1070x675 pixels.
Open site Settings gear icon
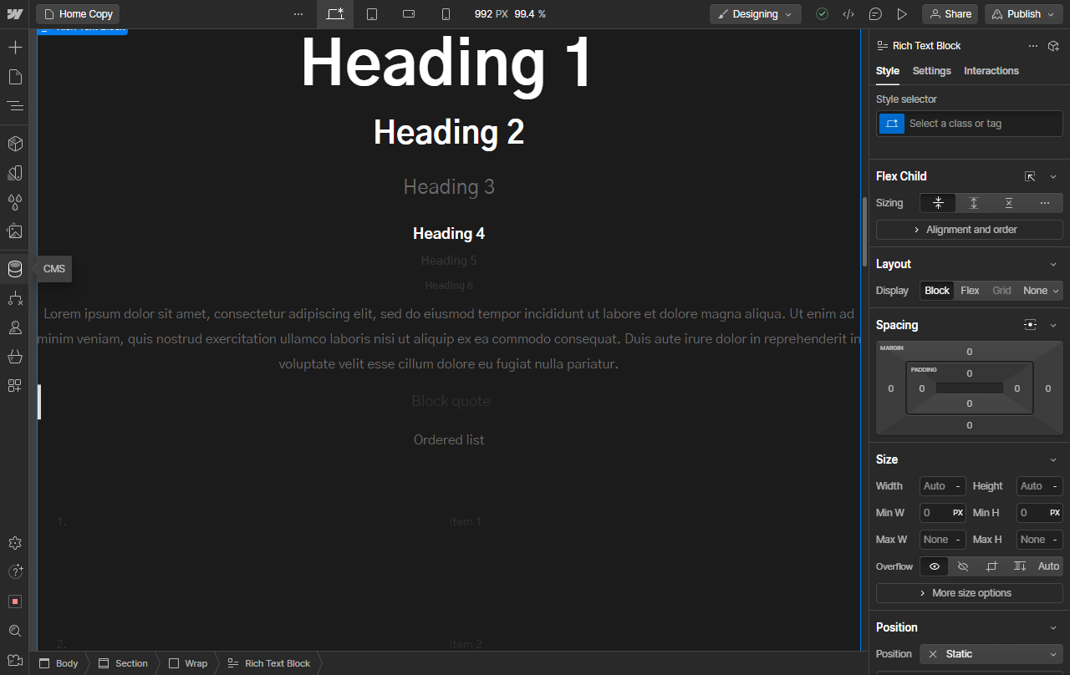pyautogui.click(x=15, y=543)
